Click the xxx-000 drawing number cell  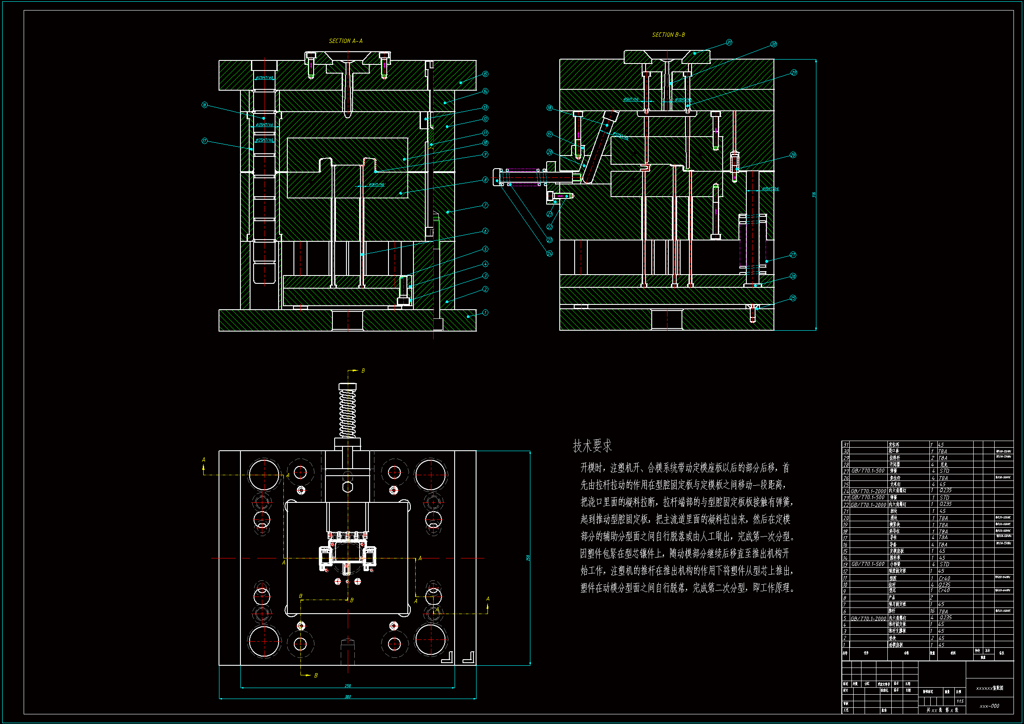[x=989, y=706]
